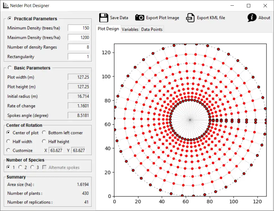Minimize the Nelder Plot Designer window
Image resolution: width=274 pixels, height=211 pixels.
[232, 6]
